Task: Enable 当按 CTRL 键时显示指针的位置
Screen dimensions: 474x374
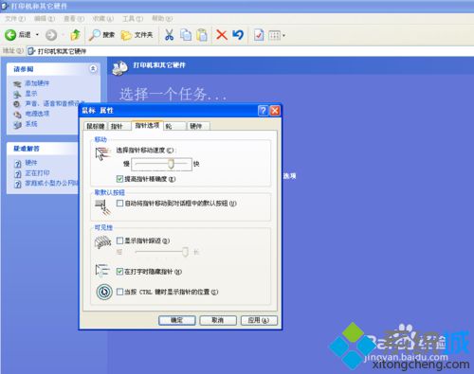Action: pyautogui.click(x=119, y=292)
